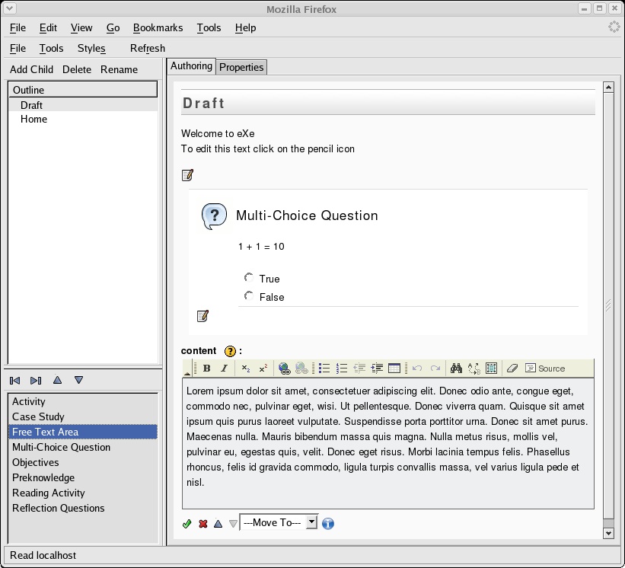Add Multi-Choice Question from the iDevice list
This screenshot has width=625, height=568.
(83, 447)
